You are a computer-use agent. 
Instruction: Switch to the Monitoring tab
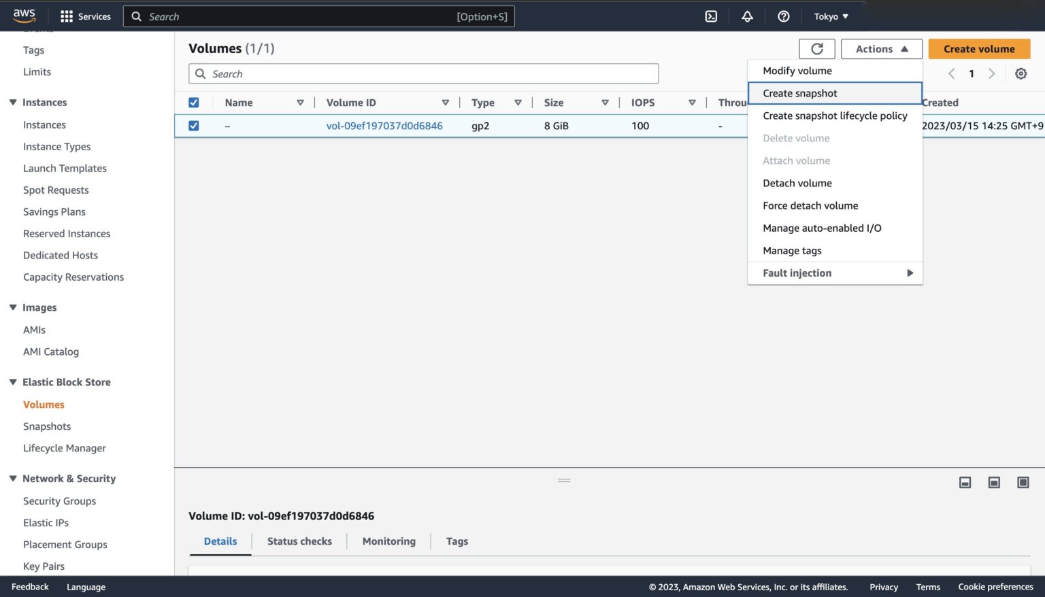[388, 541]
